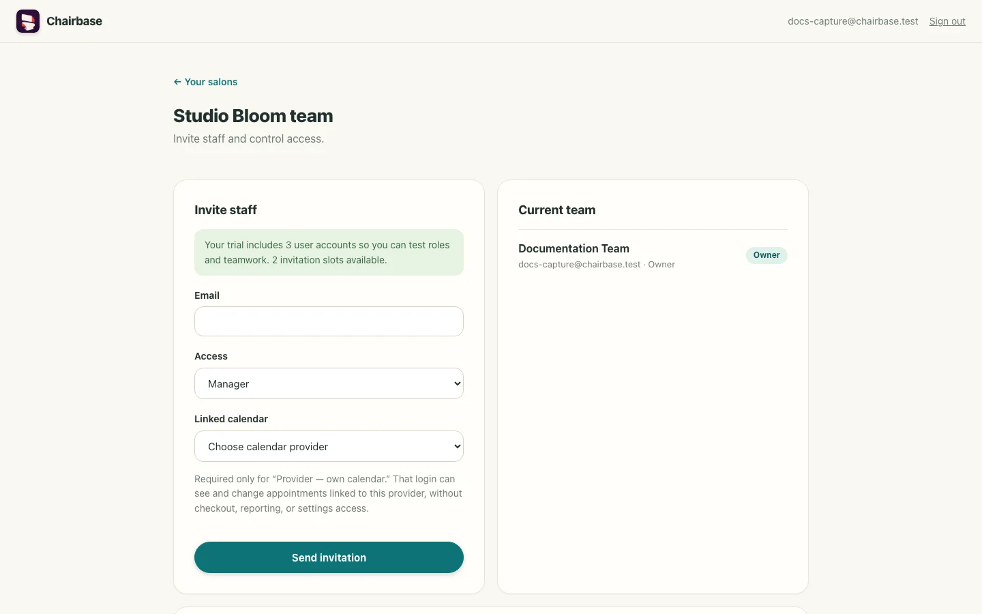Viewport: 982px width, 614px height.
Task: Click the Invite staff heading
Action: click(x=226, y=210)
